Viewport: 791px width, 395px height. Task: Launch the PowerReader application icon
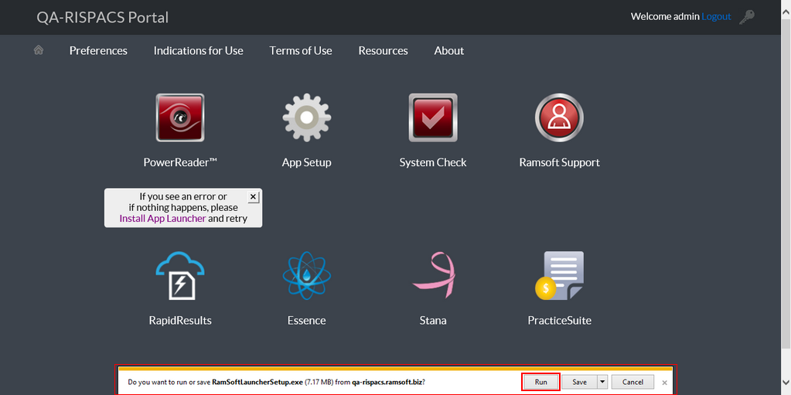point(180,117)
